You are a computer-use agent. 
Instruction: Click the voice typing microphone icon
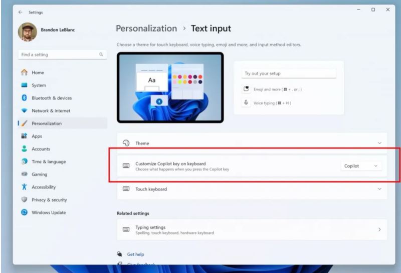[x=246, y=102]
